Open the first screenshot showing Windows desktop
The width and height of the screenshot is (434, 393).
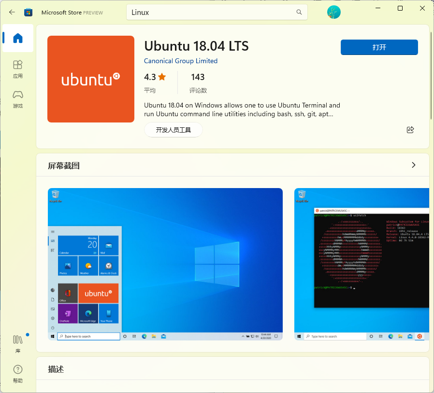point(165,264)
